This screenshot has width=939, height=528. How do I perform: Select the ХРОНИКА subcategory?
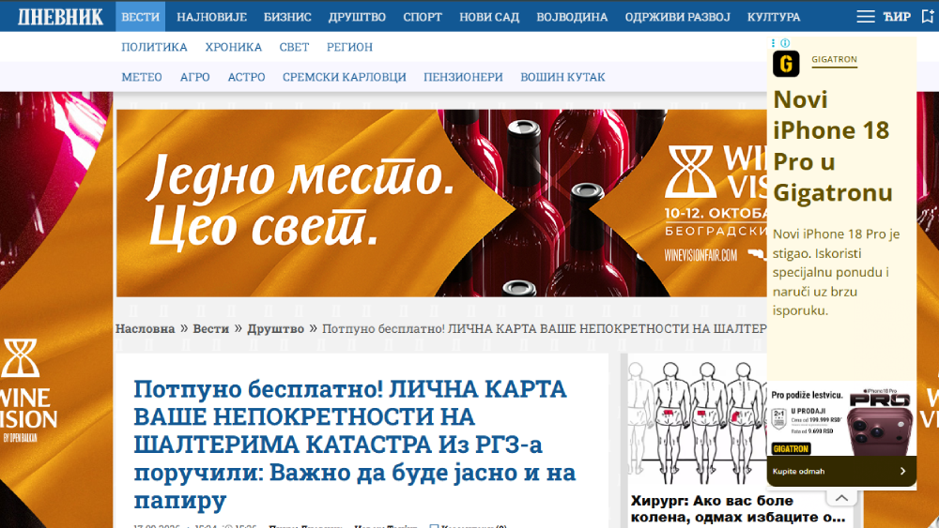(234, 47)
